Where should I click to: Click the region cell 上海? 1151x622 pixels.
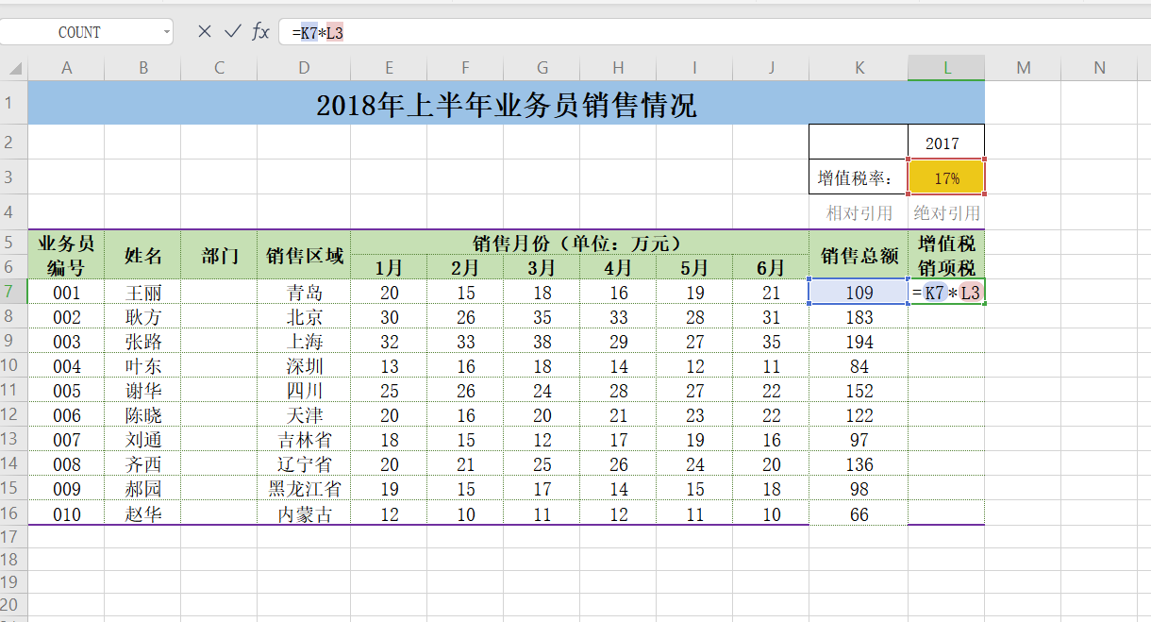(x=304, y=342)
